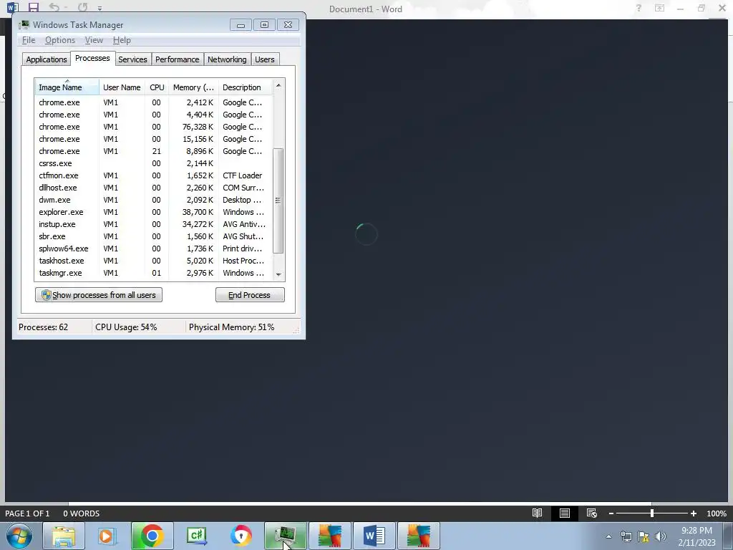Click 0 WORDS count in Word status bar
Image resolution: width=733 pixels, height=550 pixels.
click(82, 513)
